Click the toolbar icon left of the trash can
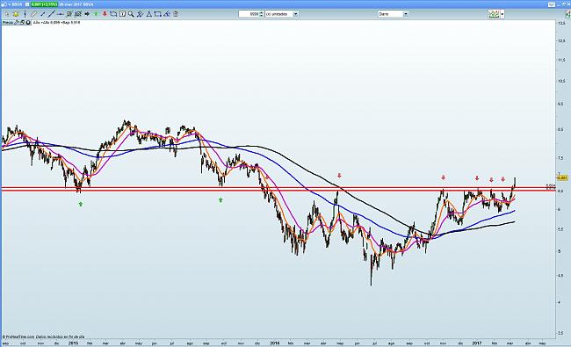 click(166, 14)
